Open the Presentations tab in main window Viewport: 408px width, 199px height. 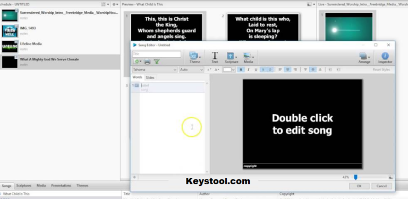click(x=61, y=186)
